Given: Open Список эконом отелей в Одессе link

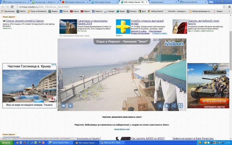Looking at the screenshot, I should point(25,21).
